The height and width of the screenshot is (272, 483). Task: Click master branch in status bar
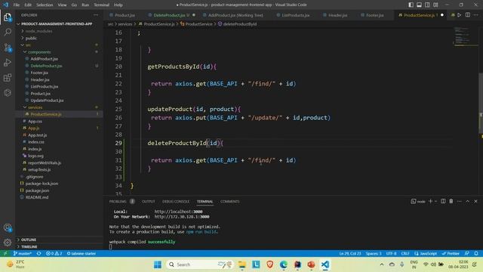pos(22,253)
